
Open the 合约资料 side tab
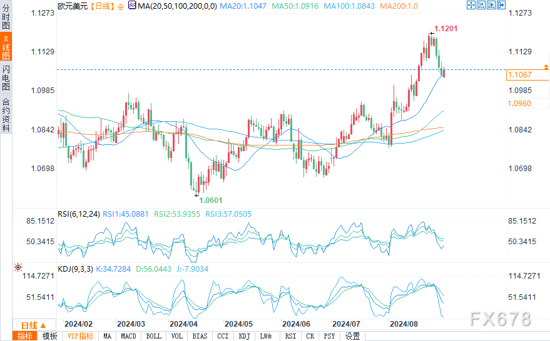(6, 114)
